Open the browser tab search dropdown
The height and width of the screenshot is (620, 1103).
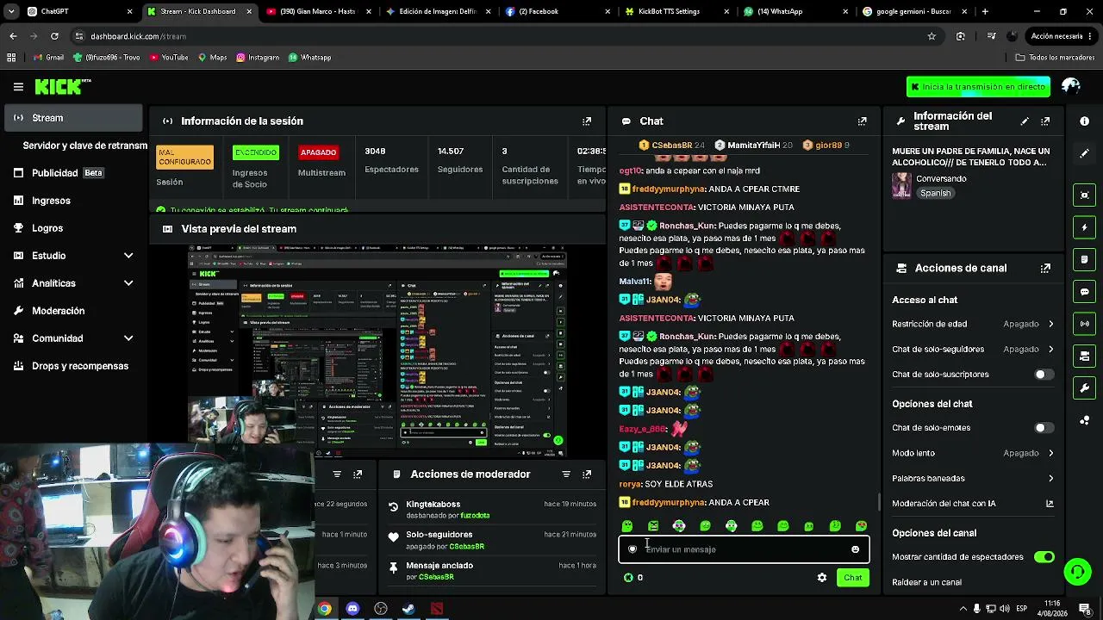(11, 11)
